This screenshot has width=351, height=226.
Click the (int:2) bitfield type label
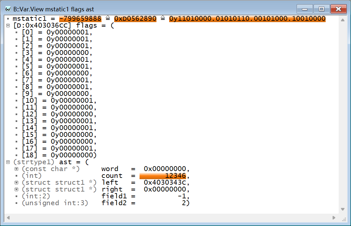click(36, 196)
